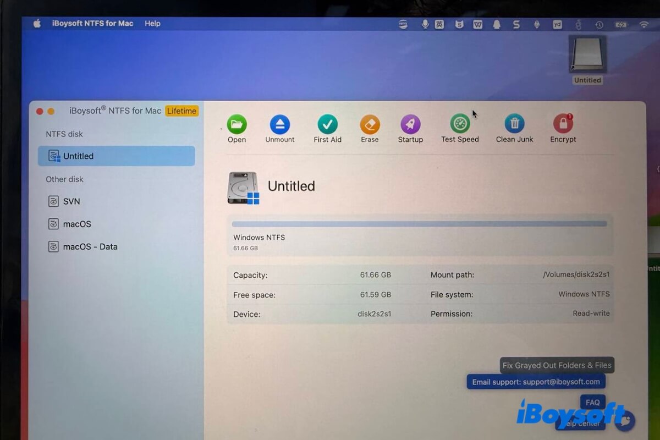Open the Apple menu
Image resolution: width=660 pixels, height=440 pixels.
37,24
